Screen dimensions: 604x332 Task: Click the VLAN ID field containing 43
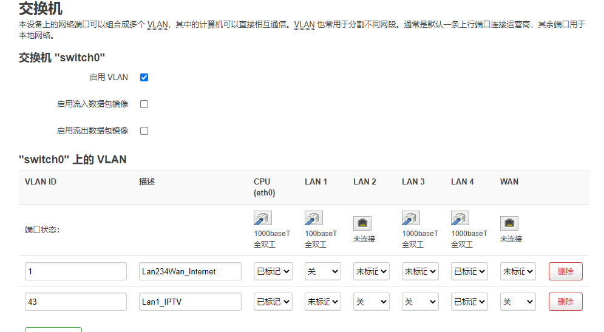[76, 302]
